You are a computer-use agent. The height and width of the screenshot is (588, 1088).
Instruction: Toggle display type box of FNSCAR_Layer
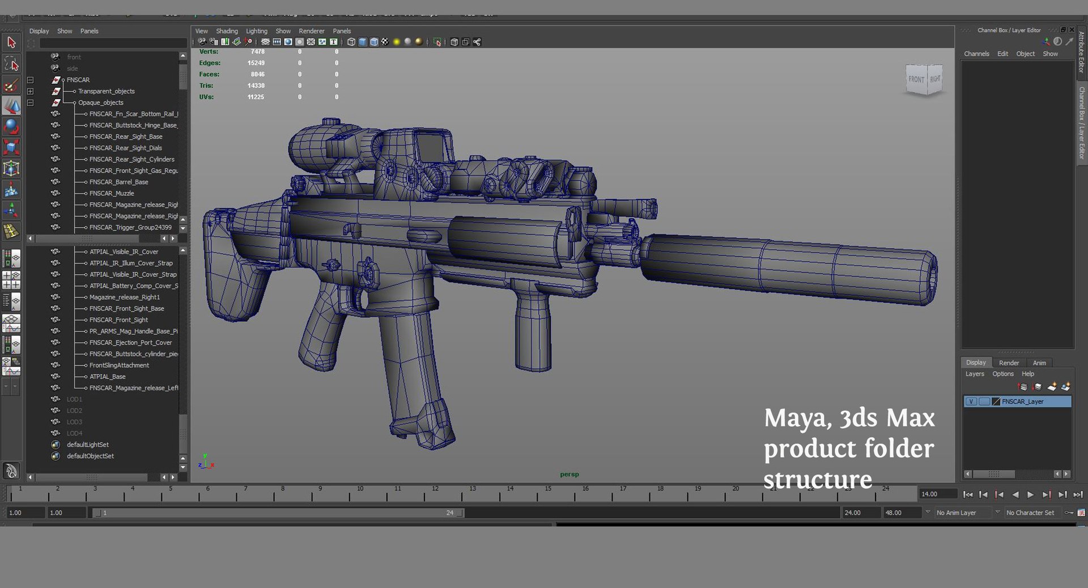coord(984,402)
